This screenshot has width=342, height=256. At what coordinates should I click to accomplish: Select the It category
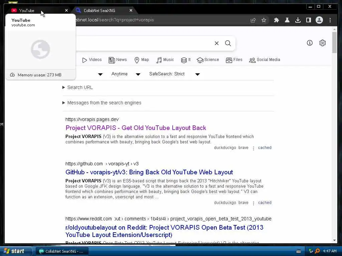(186, 60)
